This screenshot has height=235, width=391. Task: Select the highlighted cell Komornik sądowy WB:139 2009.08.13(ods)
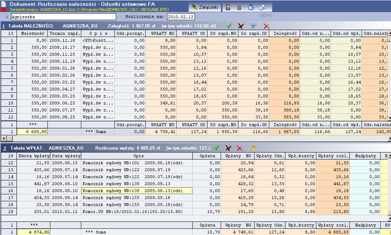click(x=137, y=191)
